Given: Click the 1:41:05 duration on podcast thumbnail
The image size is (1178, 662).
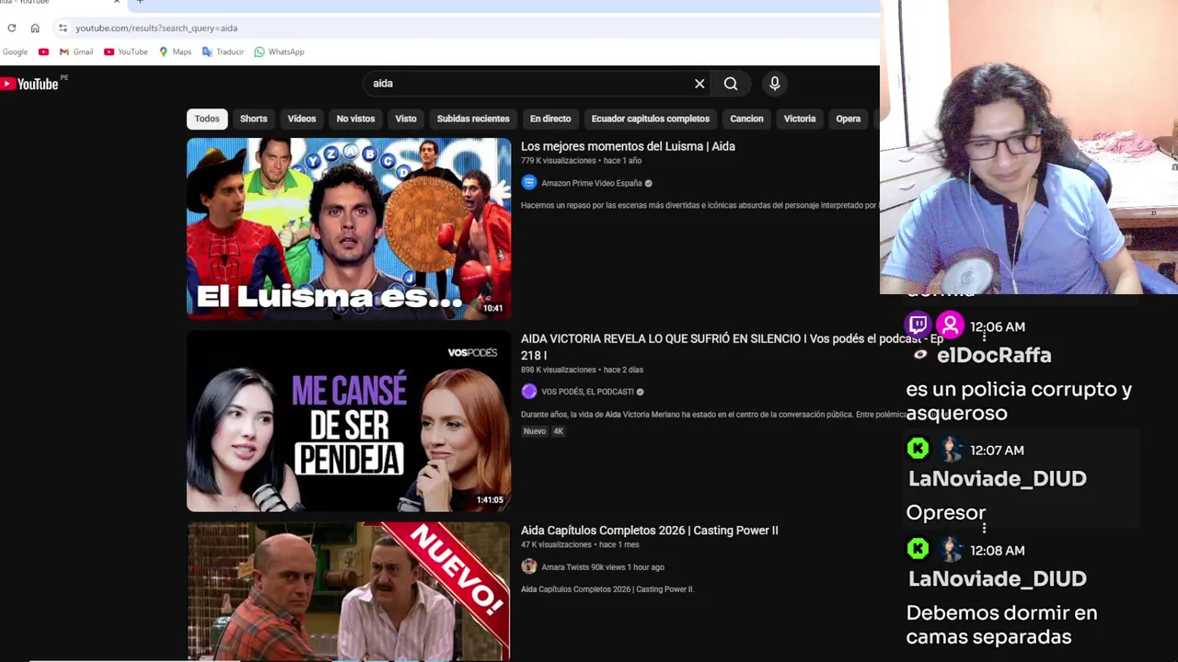Looking at the screenshot, I should tap(490, 500).
